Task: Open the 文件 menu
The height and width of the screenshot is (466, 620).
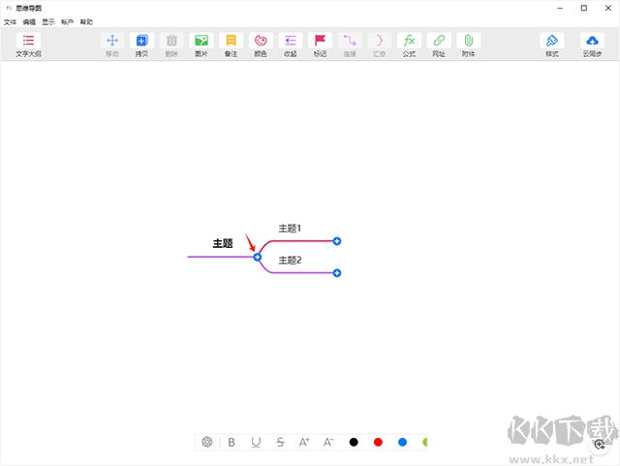Action: coord(11,21)
